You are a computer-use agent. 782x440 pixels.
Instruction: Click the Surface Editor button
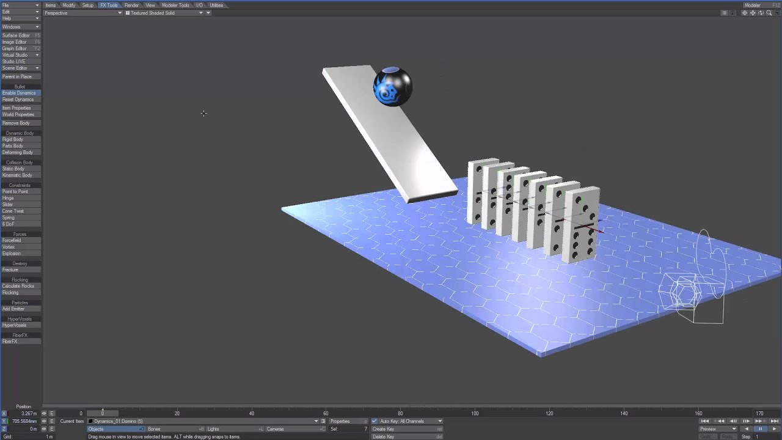(x=20, y=35)
